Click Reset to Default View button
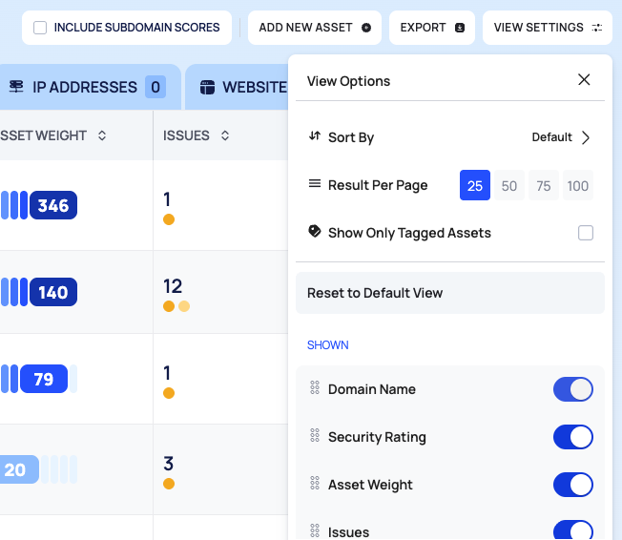Viewport: 622px width, 540px height. pyautogui.click(x=450, y=293)
